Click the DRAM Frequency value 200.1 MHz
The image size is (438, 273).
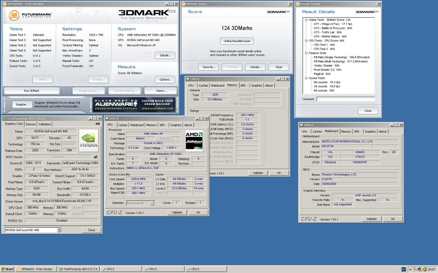(247, 115)
